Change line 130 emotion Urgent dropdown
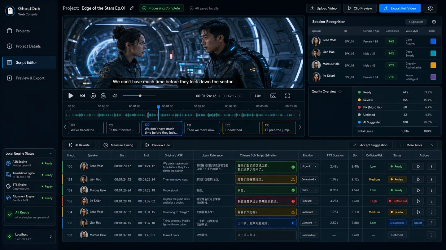Image resolution: width=446 pixels, height=250 pixels. point(309,166)
